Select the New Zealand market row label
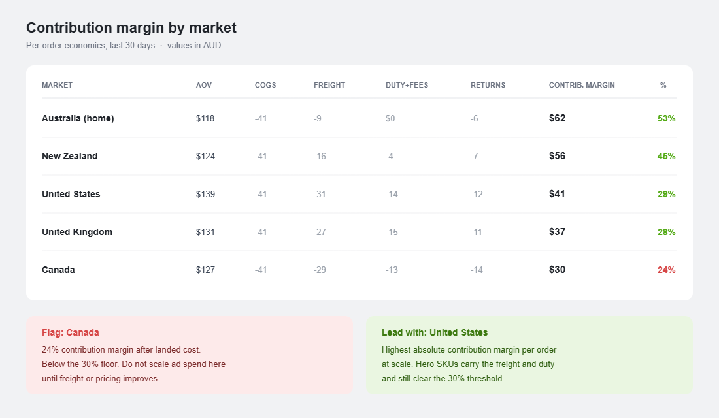 (x=70, y=156)
